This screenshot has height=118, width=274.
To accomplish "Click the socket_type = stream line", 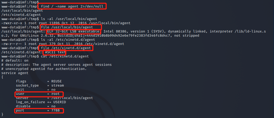I will (x=40, y=86).
